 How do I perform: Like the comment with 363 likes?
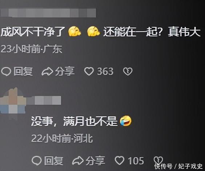click(89, 71)
